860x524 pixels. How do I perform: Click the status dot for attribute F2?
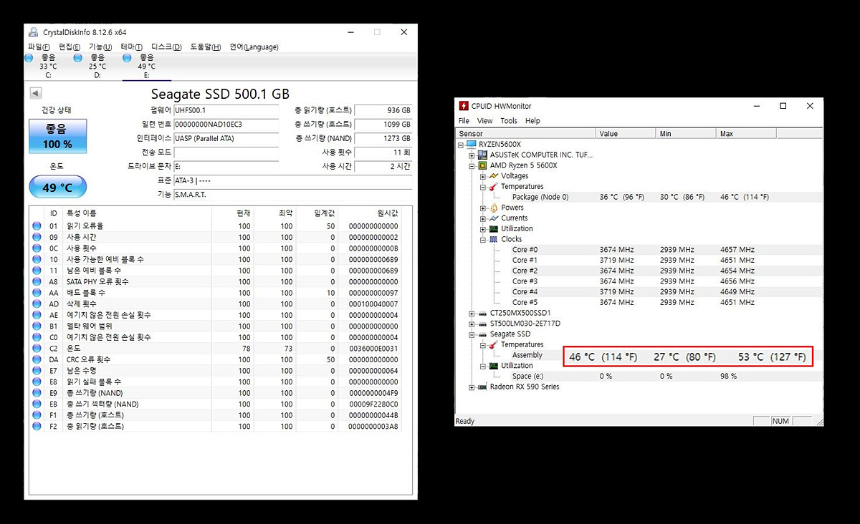37,426
